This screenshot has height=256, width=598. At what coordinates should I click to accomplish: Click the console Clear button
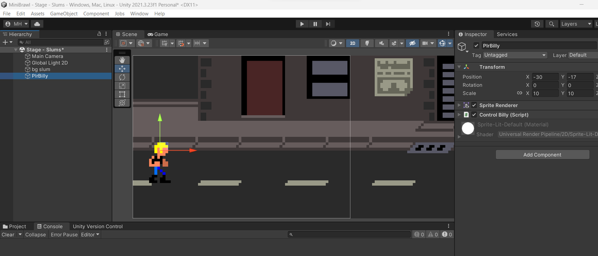(x=8, y=235)
